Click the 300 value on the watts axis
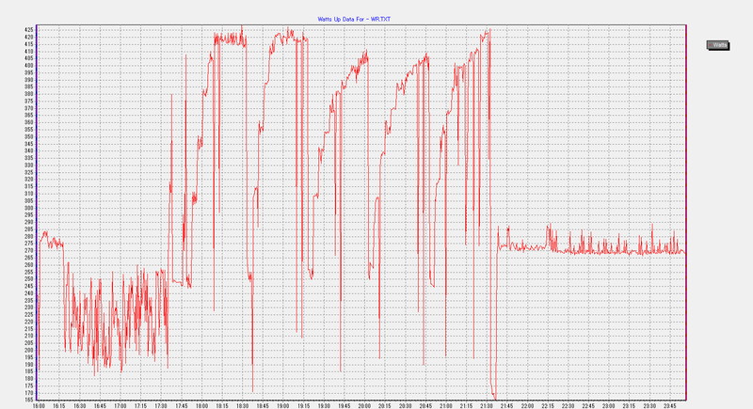Viewport: 753px width, 409px height. 29,208
